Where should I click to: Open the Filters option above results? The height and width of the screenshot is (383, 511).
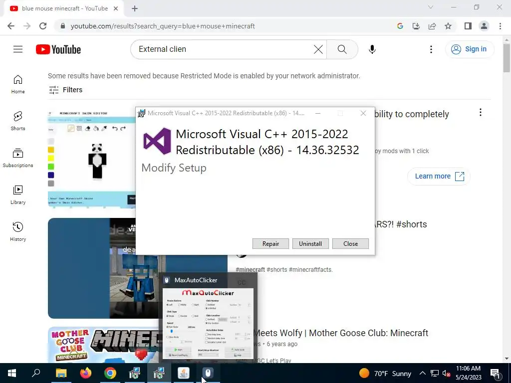pyautogui.click(x=65, y=90)
